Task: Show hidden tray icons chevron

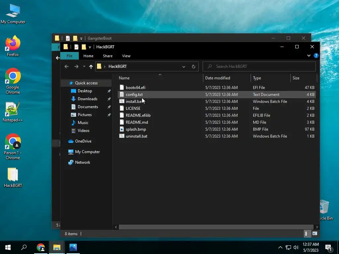Action: (280, 247)
